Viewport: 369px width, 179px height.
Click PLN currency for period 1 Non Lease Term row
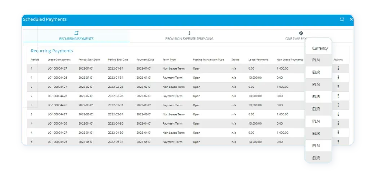(316, 60)
